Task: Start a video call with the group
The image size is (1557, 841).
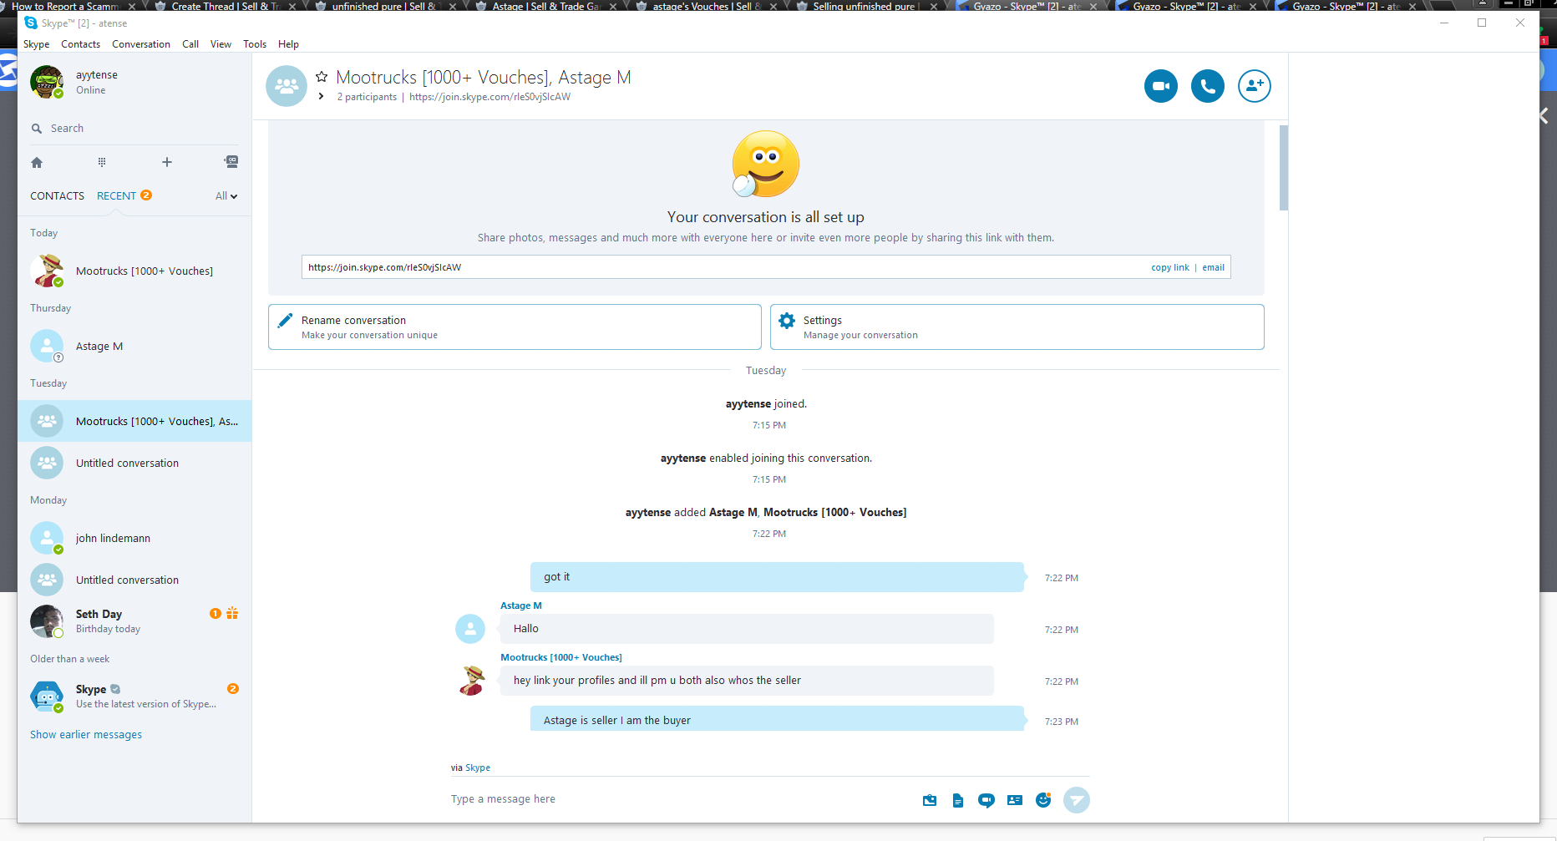Action: pos(1160,86)
